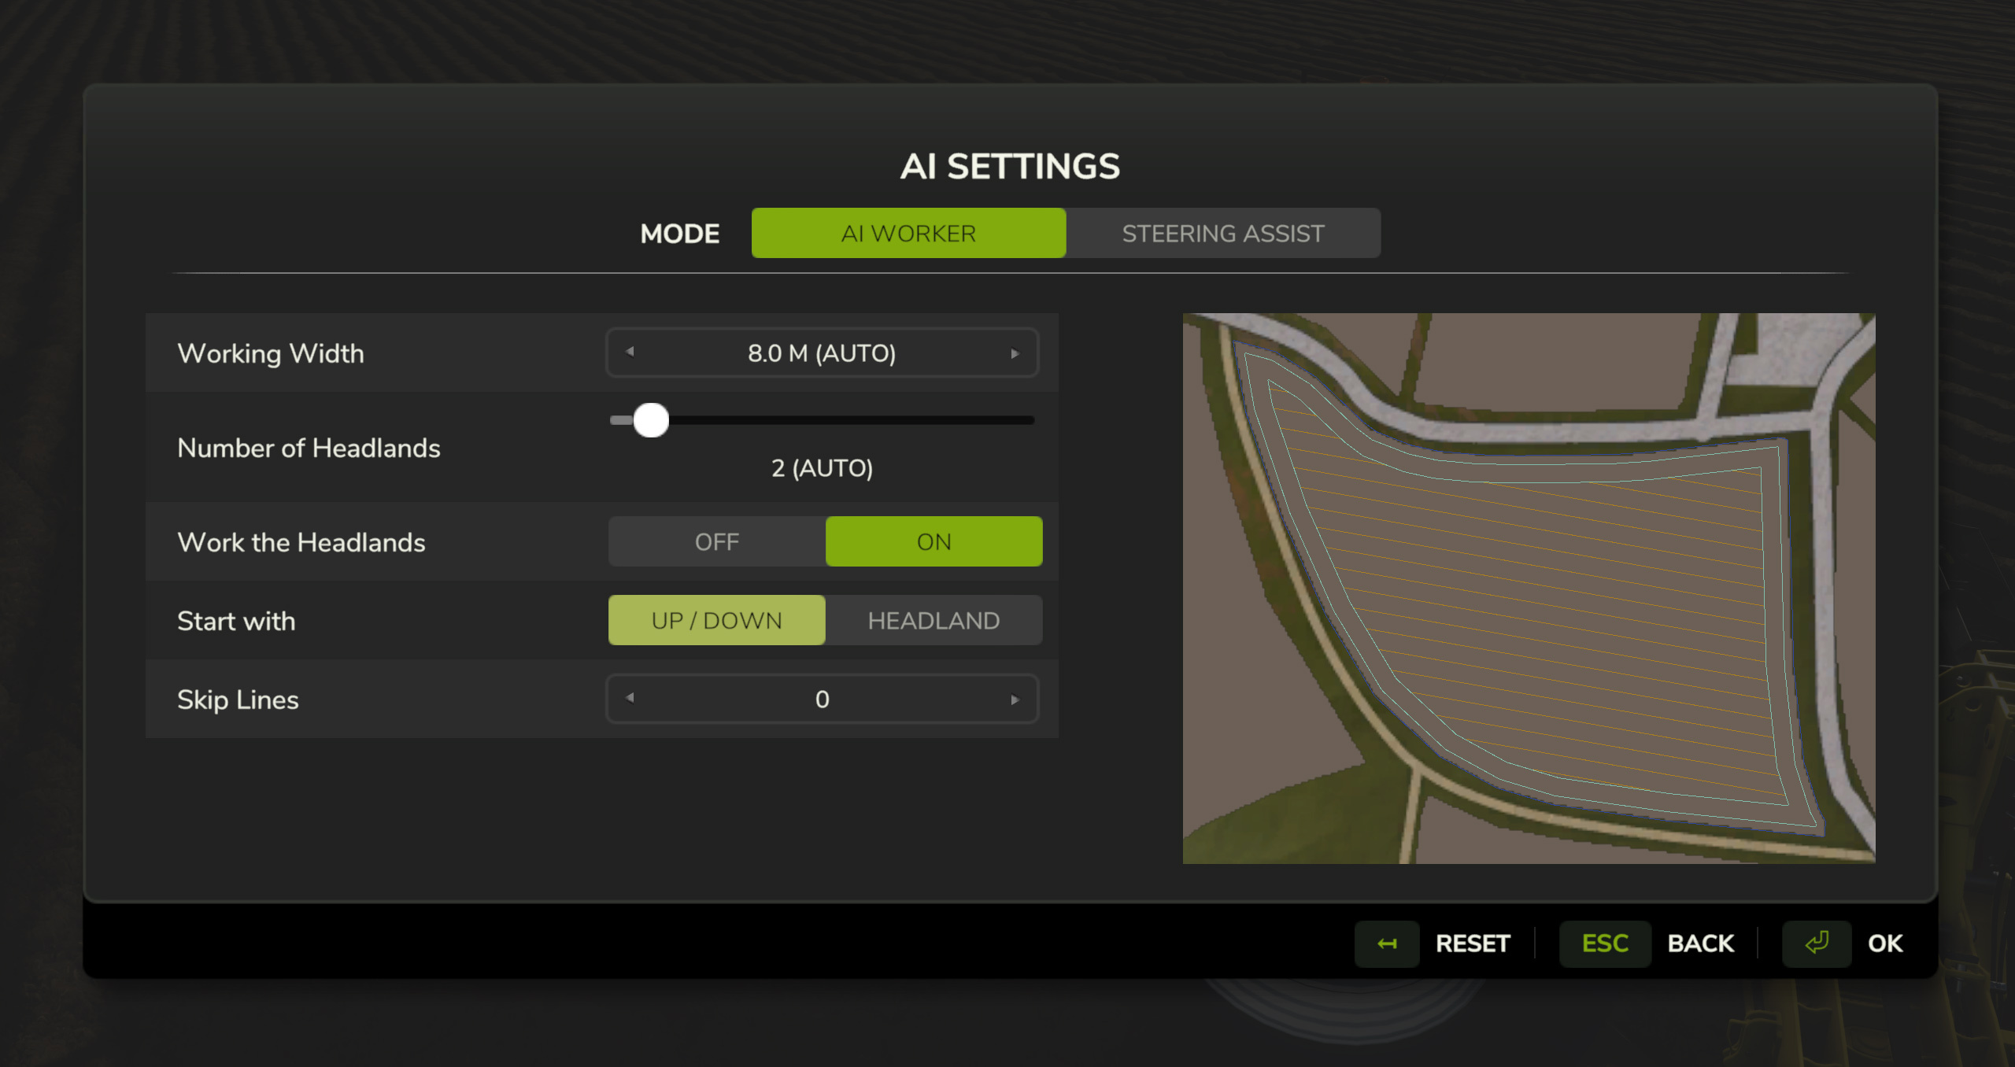Viewport: 2015px width, 1067px height.
Task: Turn Work the Headlands on
Action: pos(934,541)
